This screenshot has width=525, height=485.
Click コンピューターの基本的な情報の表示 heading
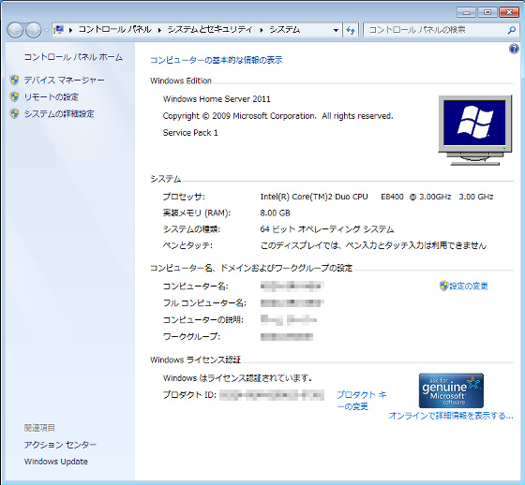click(x=217, y=60)
